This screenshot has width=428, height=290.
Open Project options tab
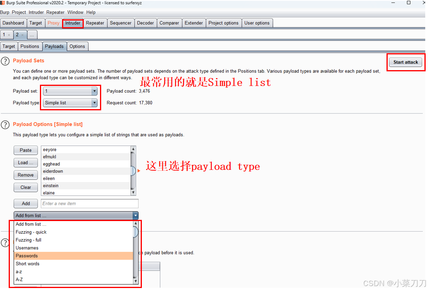(x=224, y=23)
